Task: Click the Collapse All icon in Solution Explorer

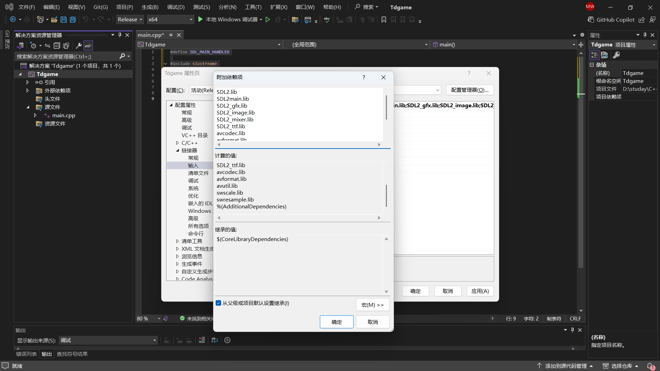Action: pyautogui.click(x=57, y=45)
